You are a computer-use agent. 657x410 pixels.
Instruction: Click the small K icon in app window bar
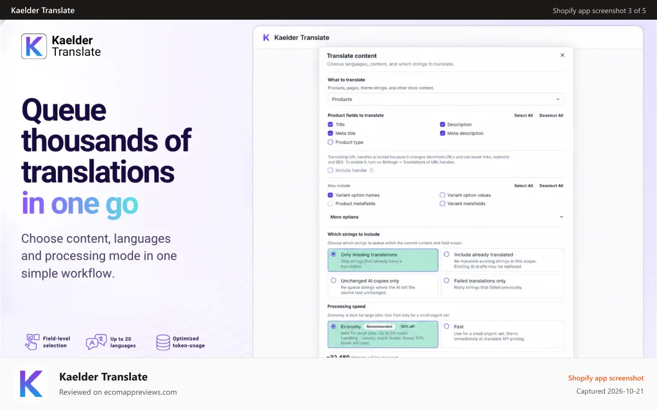click(x=266, y=38)
